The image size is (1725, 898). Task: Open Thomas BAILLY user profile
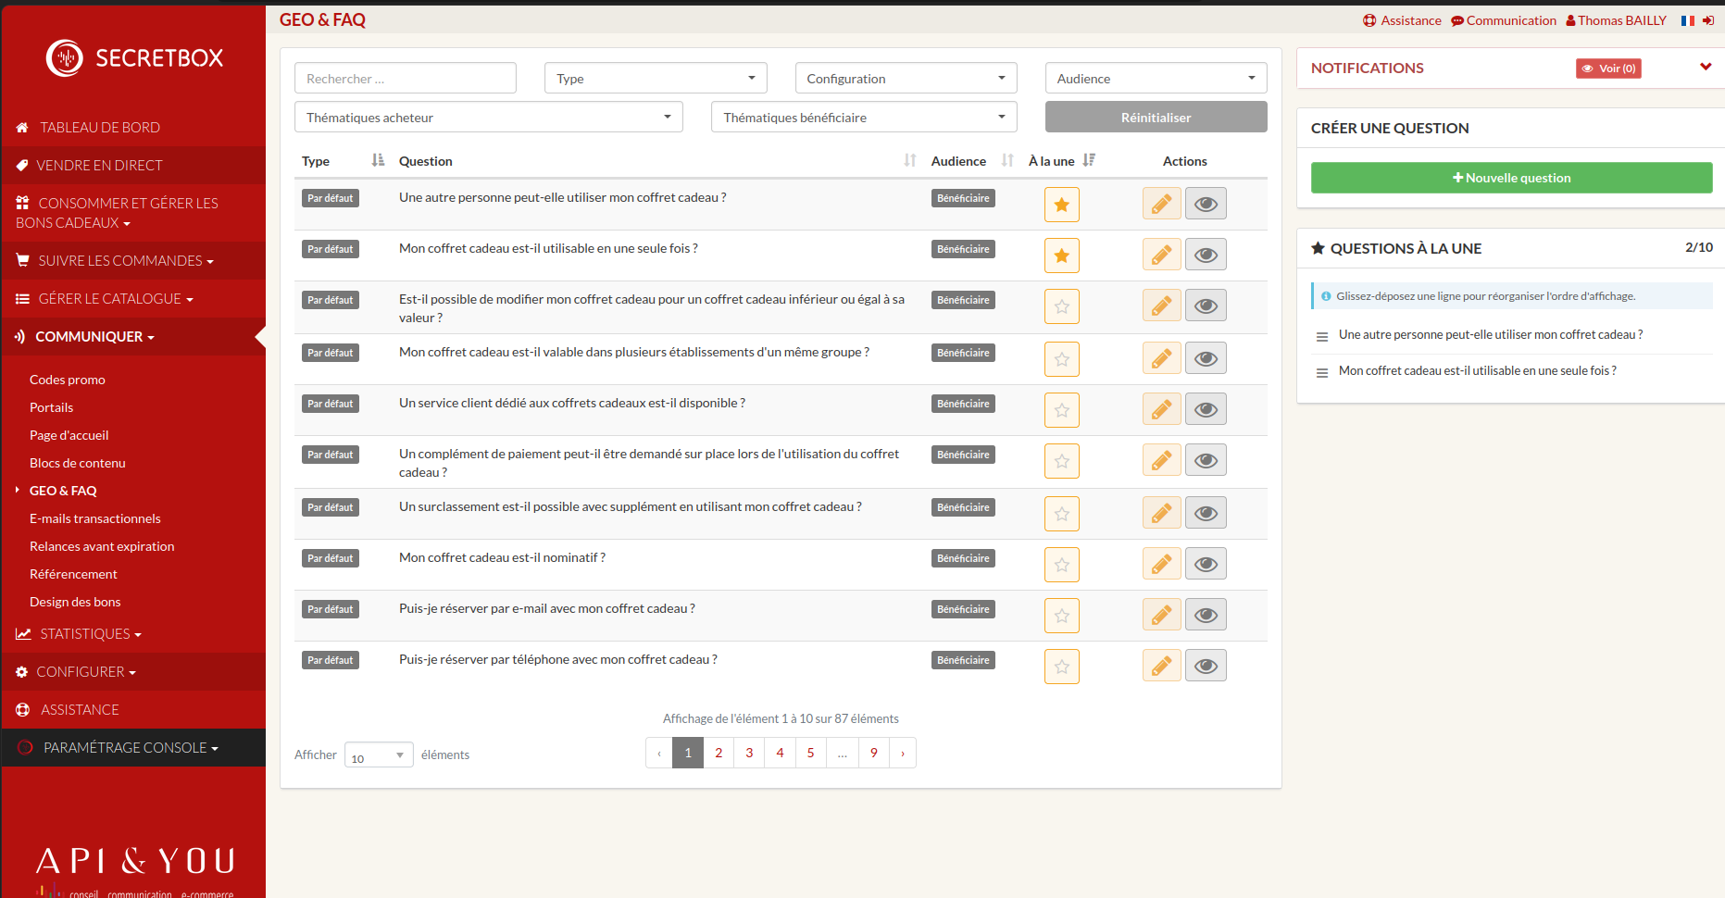[1616, 20]
